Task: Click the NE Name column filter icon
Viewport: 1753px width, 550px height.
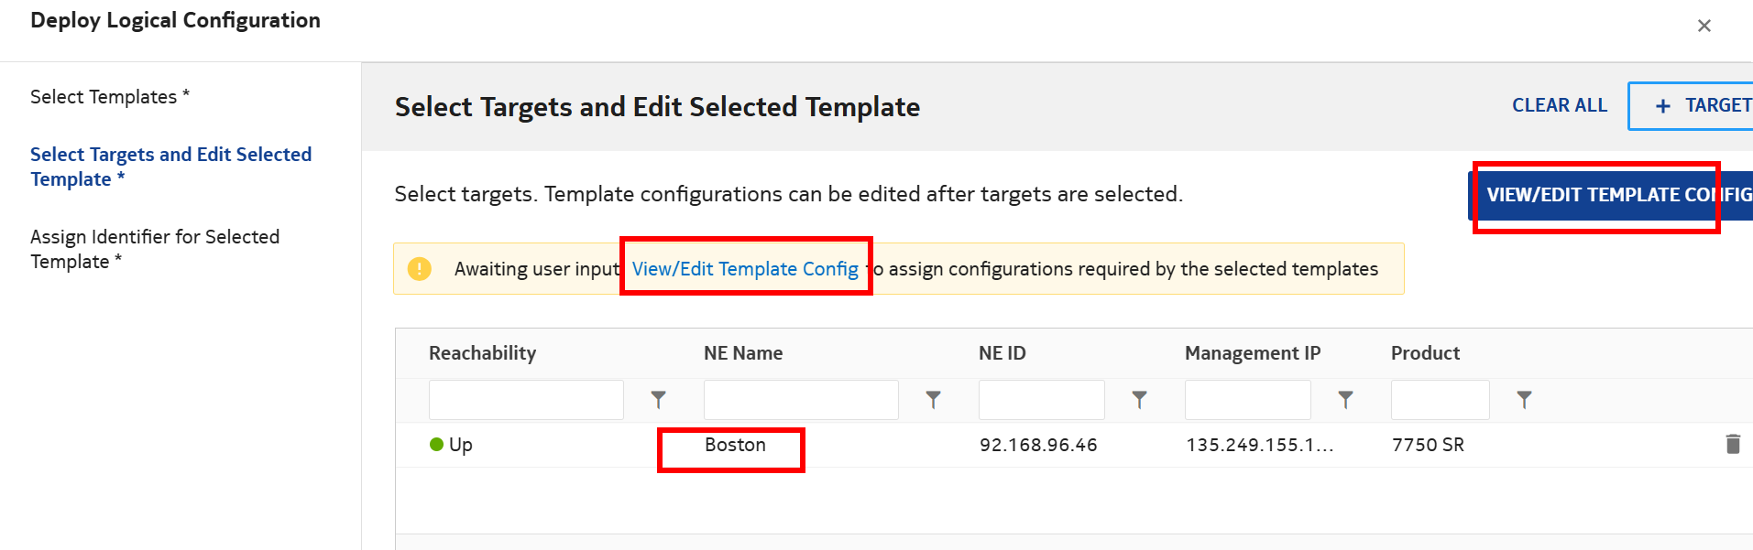Action: point(933,400)
